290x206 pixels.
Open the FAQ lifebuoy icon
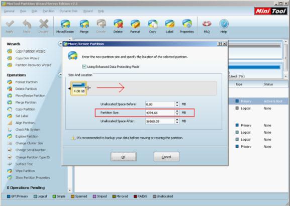pyautogui.click(x=207, y=27)
